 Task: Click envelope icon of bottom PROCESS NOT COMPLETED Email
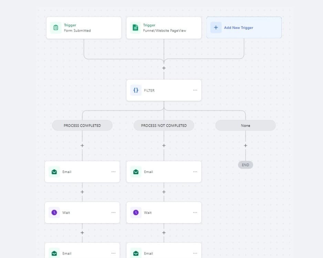pos(136,253)
